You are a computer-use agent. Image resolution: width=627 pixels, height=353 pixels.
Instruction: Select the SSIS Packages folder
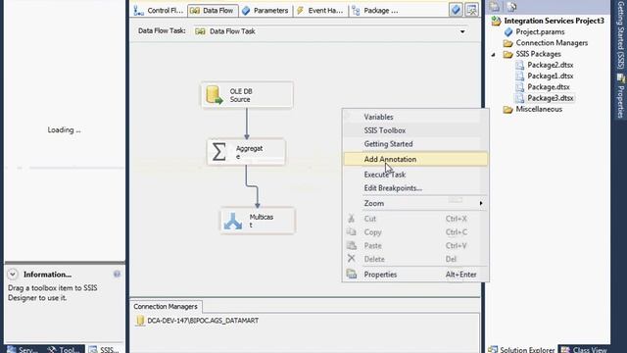pos(538,54)
